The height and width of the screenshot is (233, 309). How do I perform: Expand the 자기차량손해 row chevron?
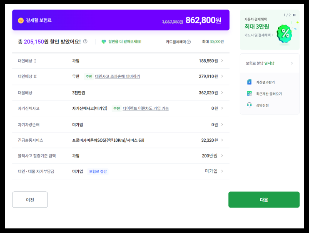coord(222,125)
